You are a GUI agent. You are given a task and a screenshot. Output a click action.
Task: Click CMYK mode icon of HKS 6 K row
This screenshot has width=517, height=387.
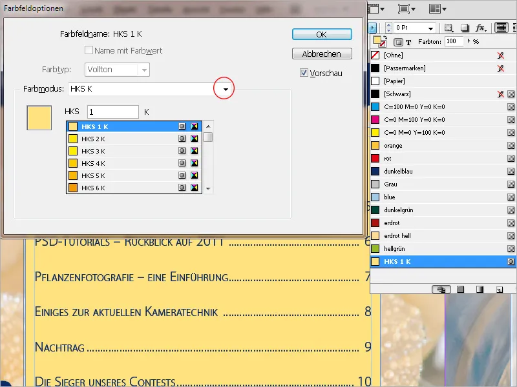tap(195, 188)
